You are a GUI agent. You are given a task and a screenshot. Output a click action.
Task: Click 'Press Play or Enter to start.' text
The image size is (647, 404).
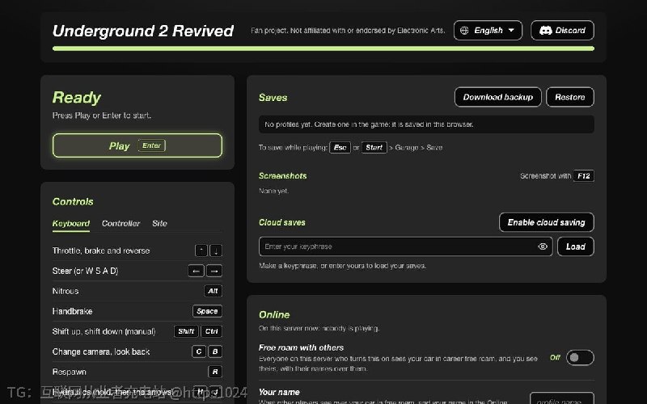point(102,116)
